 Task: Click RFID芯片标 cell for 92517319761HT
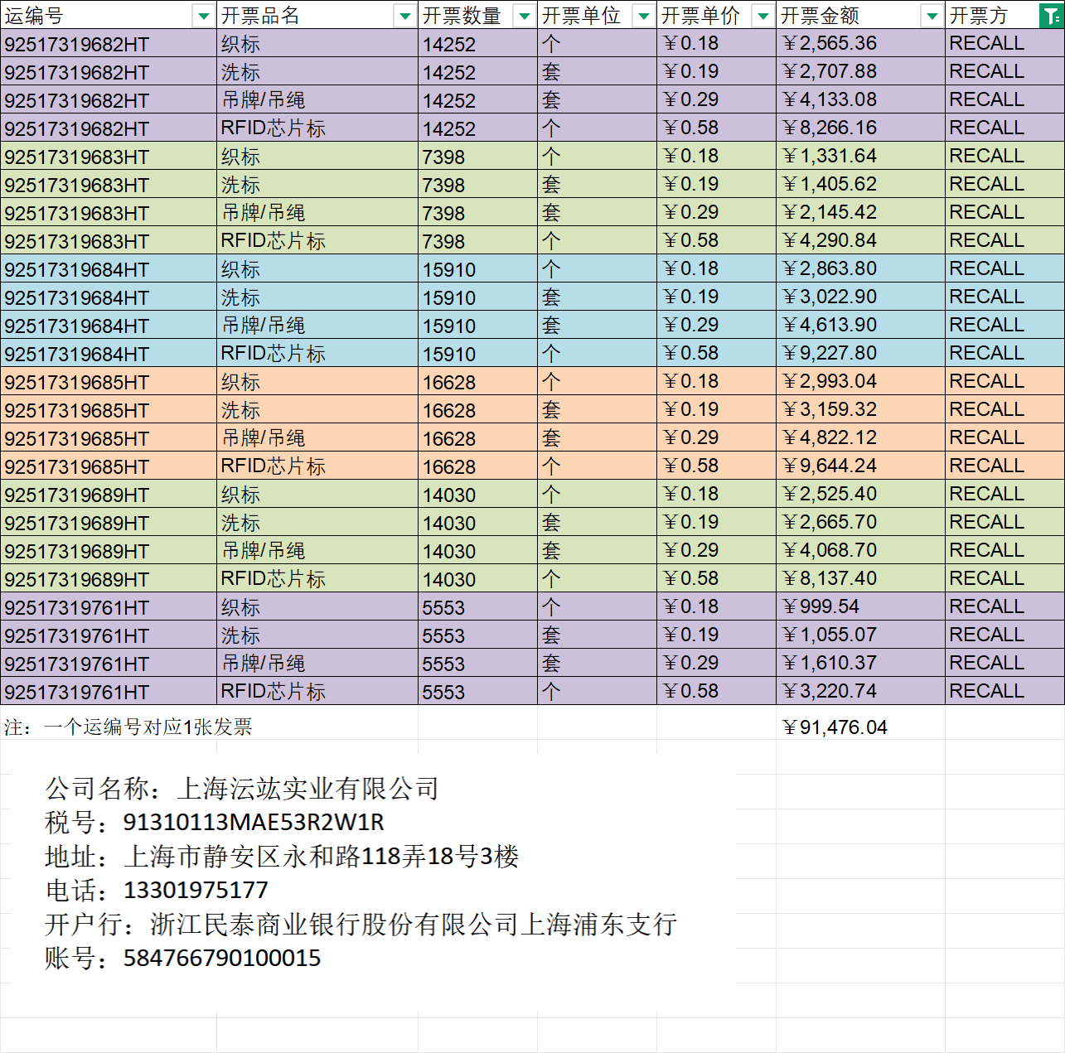click(274, 691)
